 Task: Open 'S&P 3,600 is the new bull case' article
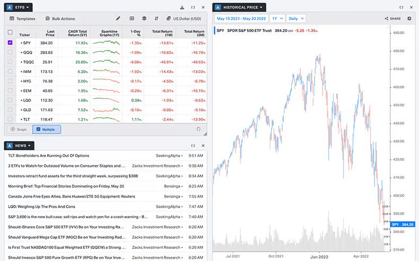click(x=78, y=217)
